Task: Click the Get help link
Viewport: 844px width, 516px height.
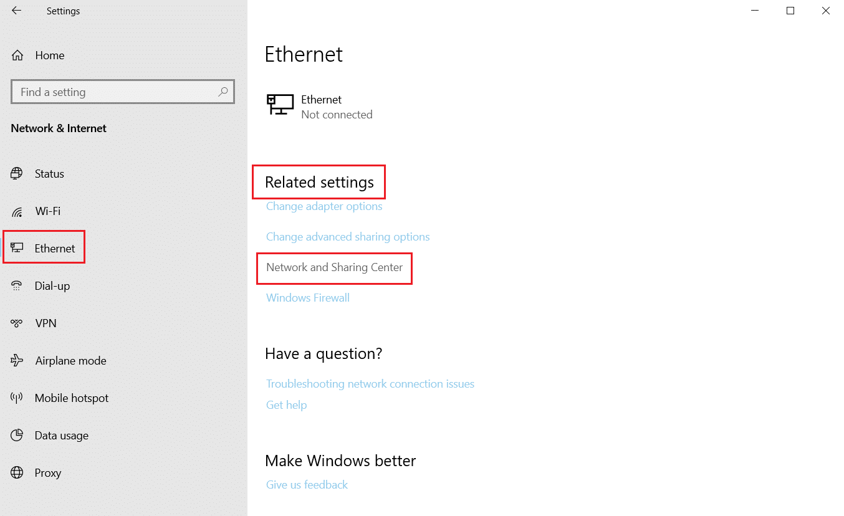Action: point(287,405)
